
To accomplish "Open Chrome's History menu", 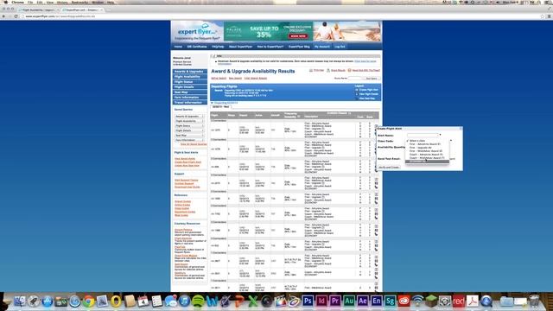I will coord(62,2).
